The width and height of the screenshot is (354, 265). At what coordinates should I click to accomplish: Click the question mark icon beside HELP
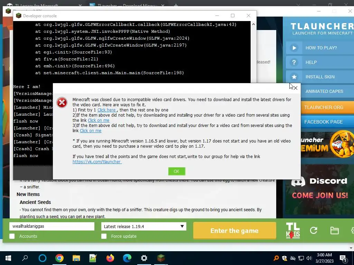[294, 62]
